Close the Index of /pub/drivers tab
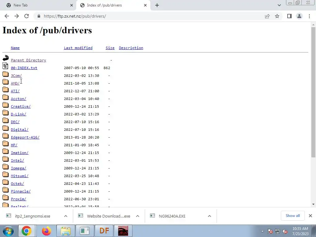316x237 pixels. [145, 5]
